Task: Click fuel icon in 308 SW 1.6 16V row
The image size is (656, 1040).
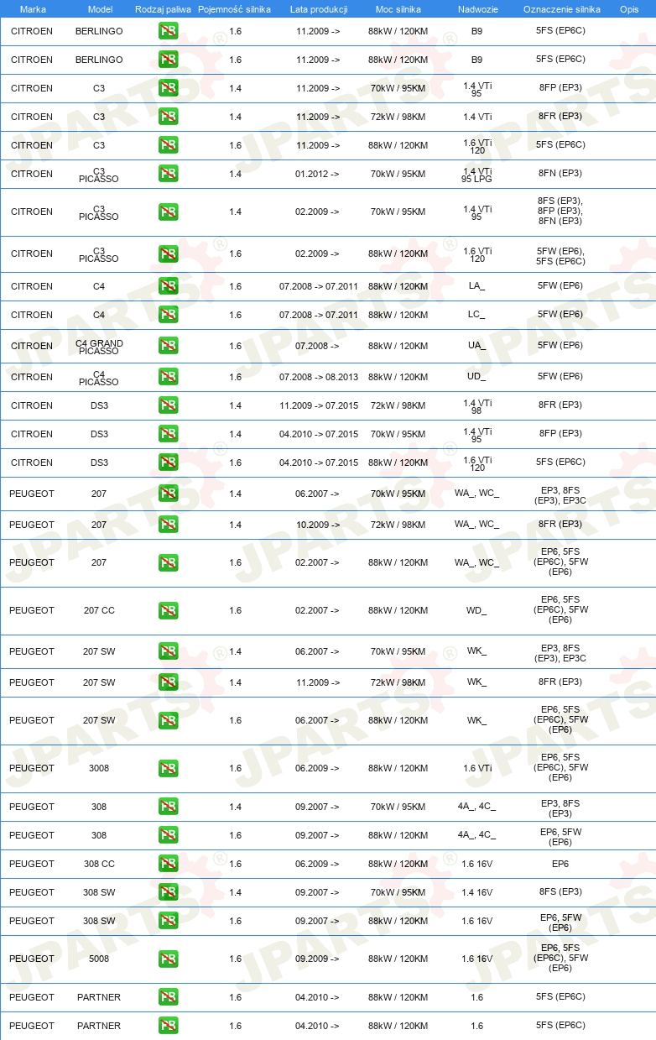Action: (168, 921)
